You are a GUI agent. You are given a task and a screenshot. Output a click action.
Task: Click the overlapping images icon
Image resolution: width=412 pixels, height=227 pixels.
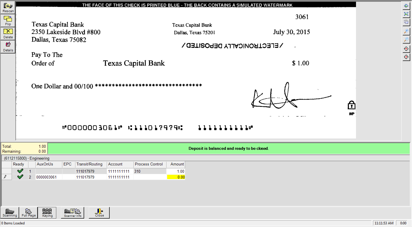click(x=406, y=22)
